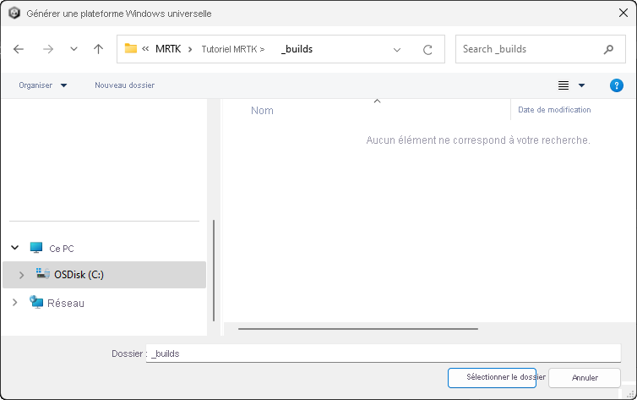The height and width of the screenshot is (400, 637).
Task: Open the view options dropdown arrow
Action: (581, 85)
